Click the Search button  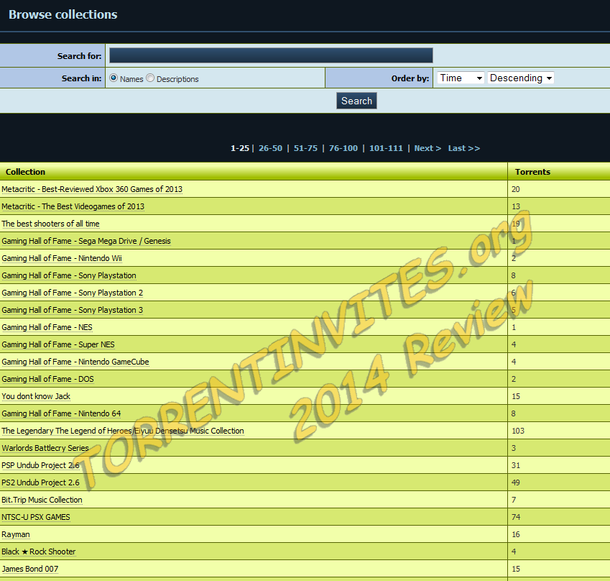click(356, 101)
